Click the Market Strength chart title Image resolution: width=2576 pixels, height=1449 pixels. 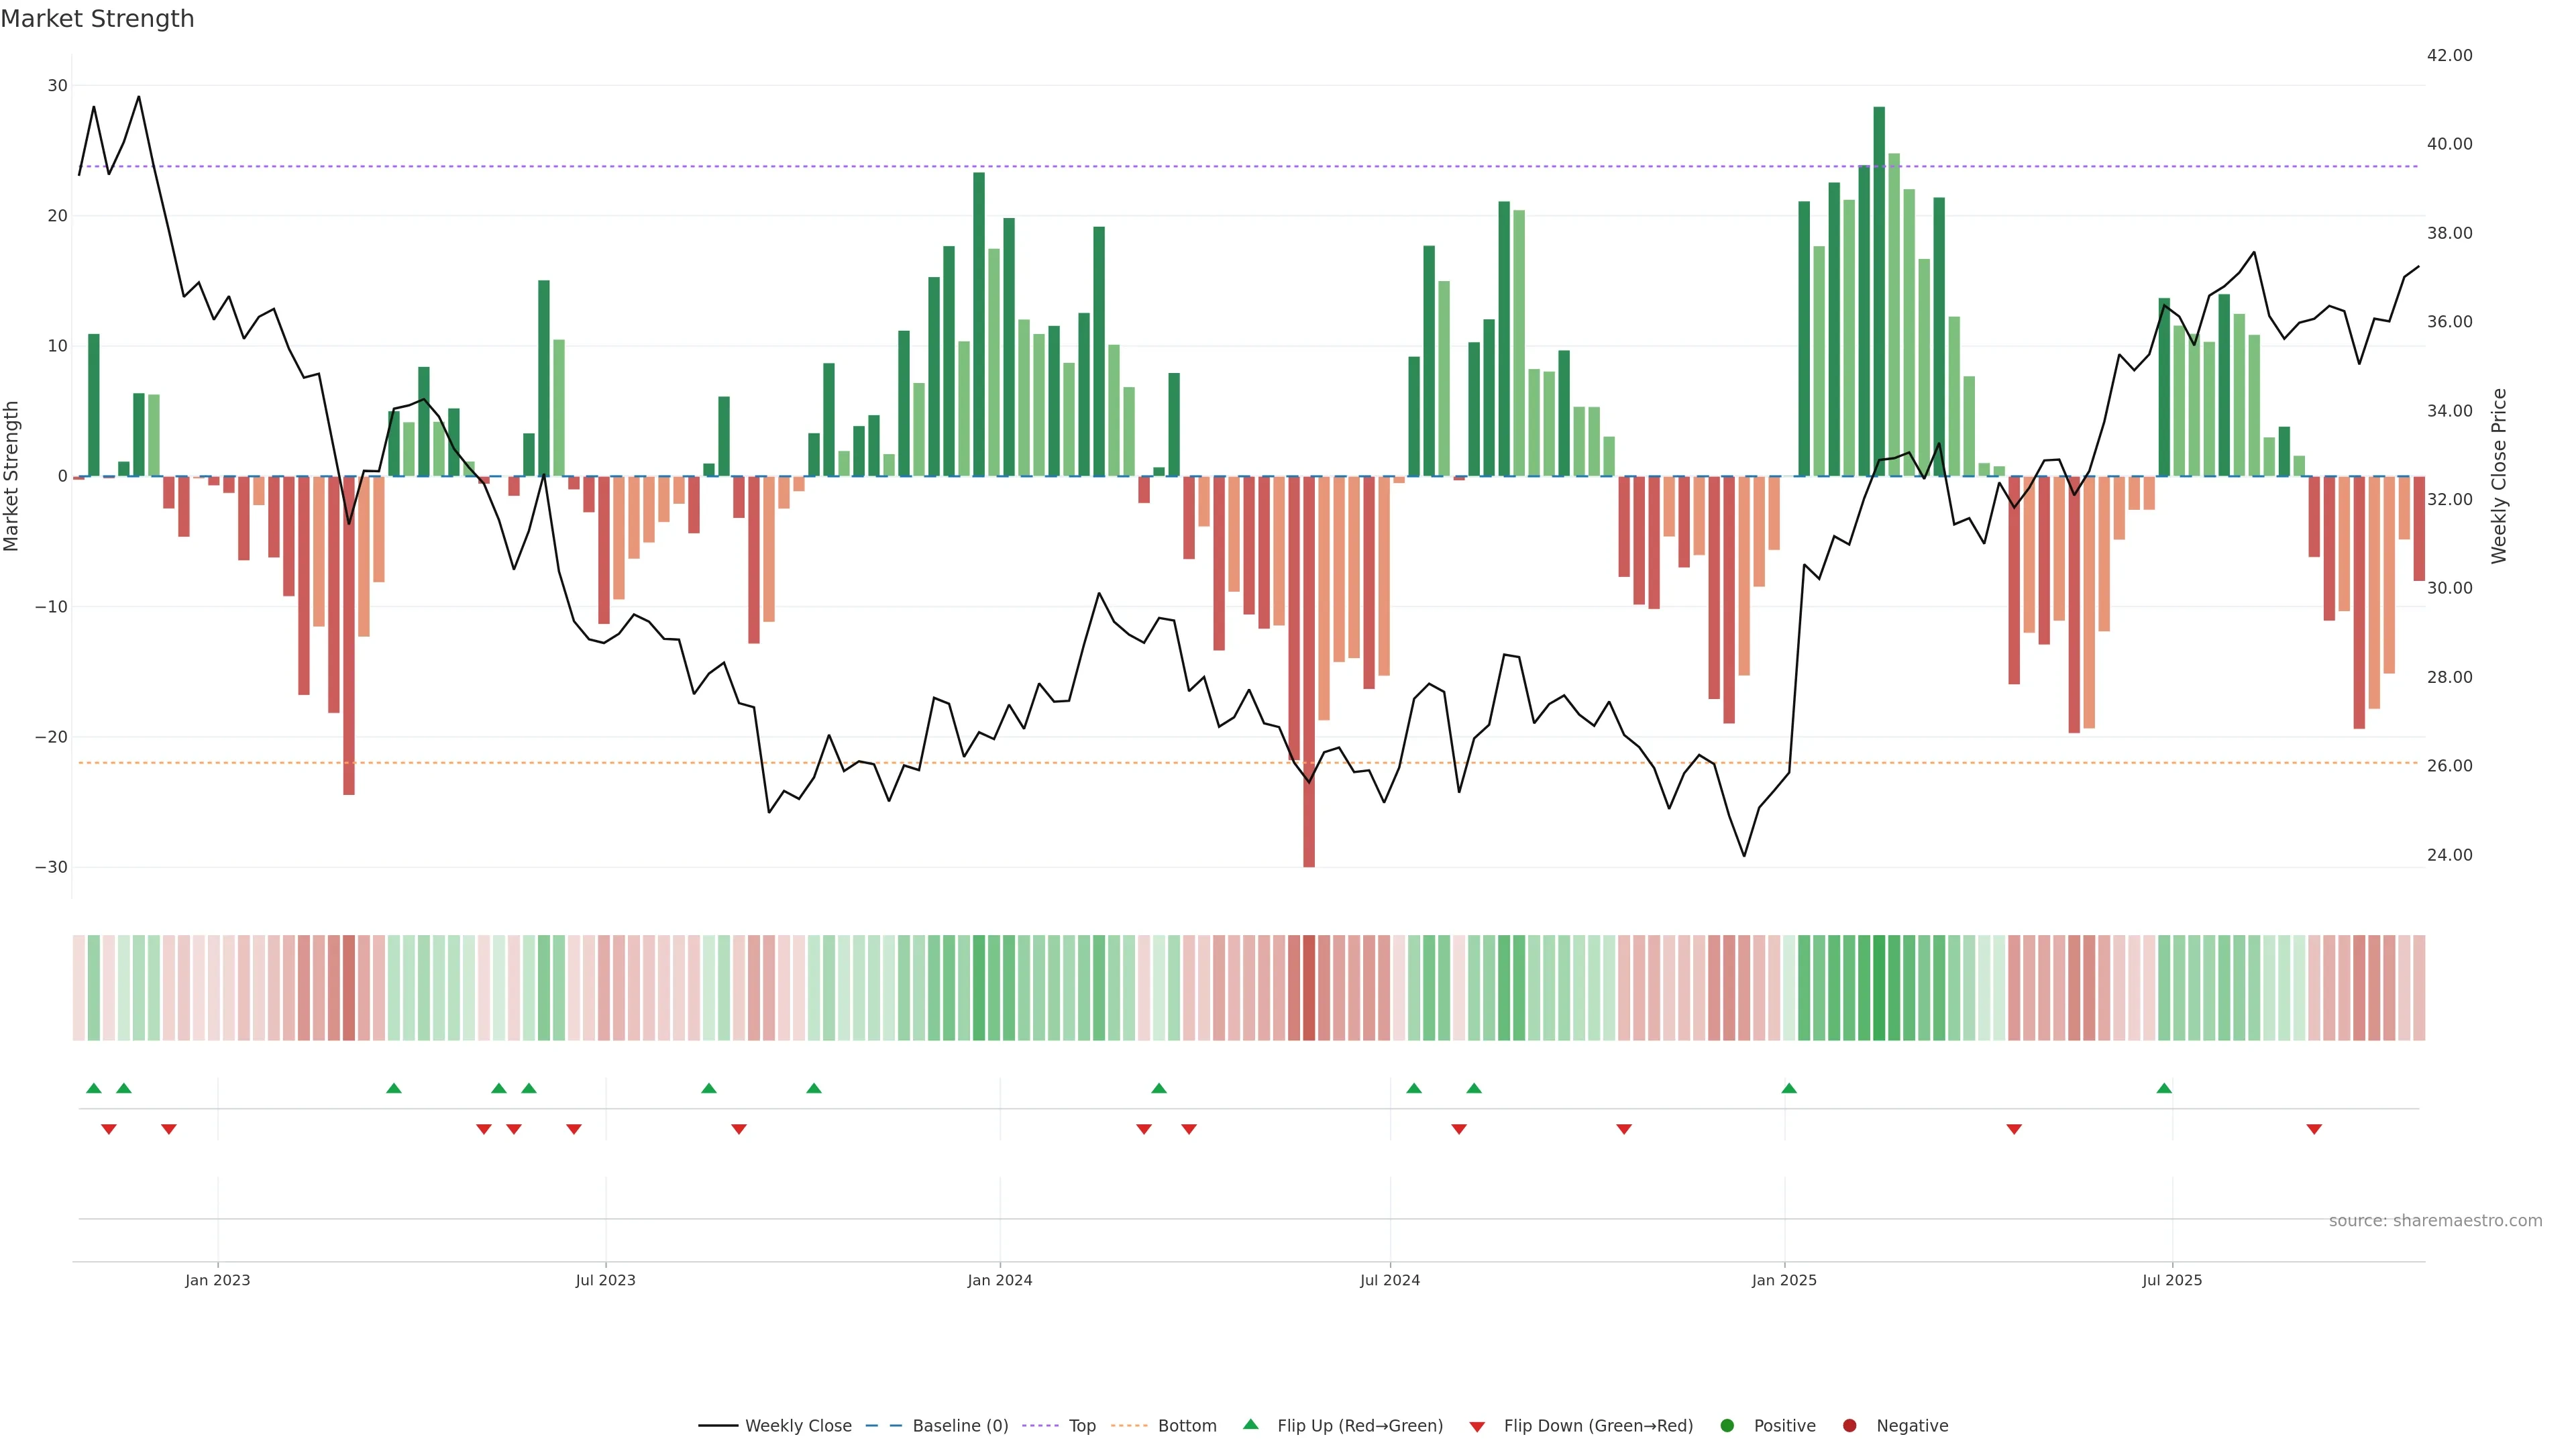97,19
